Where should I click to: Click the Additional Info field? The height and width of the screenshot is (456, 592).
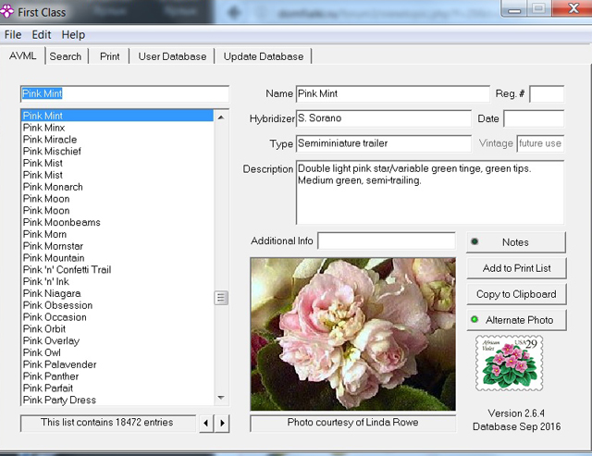coord(387,240)
